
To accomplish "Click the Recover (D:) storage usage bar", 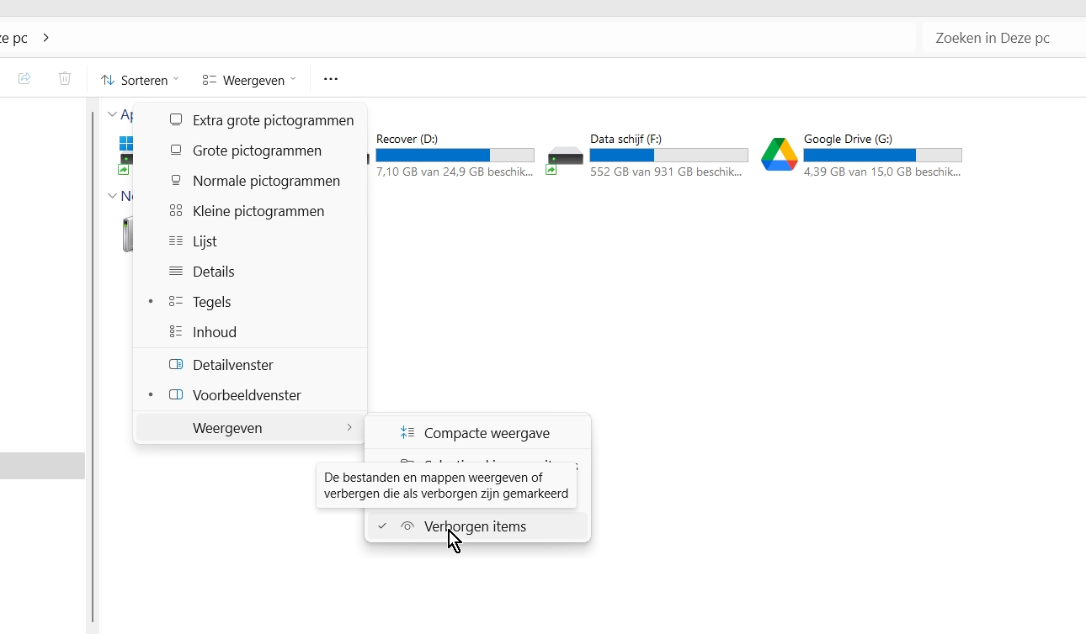I will (x=455, y=156).
